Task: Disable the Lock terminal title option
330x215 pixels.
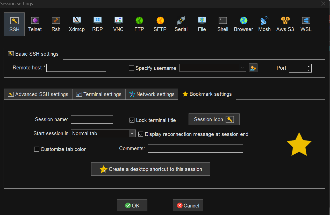Action: [132, 120]
